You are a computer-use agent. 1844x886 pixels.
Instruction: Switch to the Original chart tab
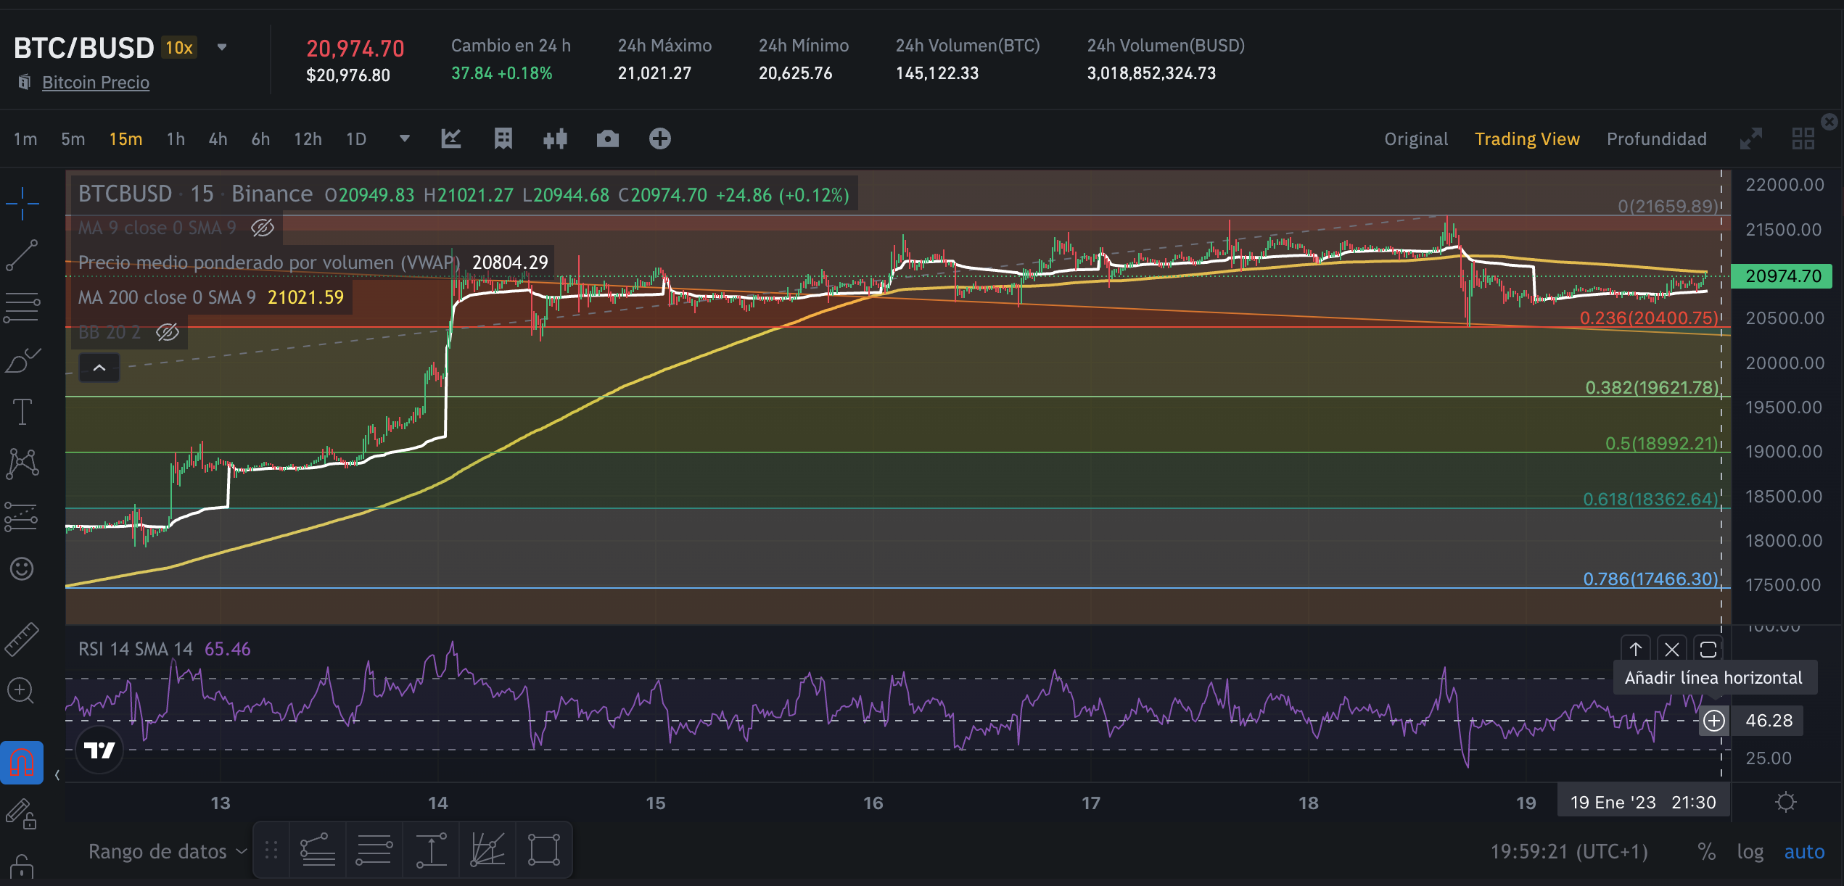pos(1415,138)
